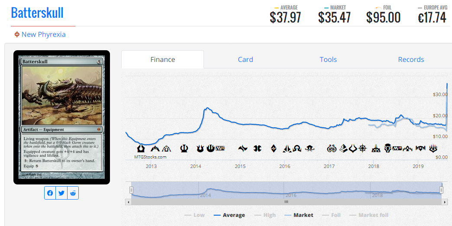The height and width of the screenshot is (226, 452).
Task: Click the €17.74 Europe average price
Action: pyautogui.click(x=432, y=18)
